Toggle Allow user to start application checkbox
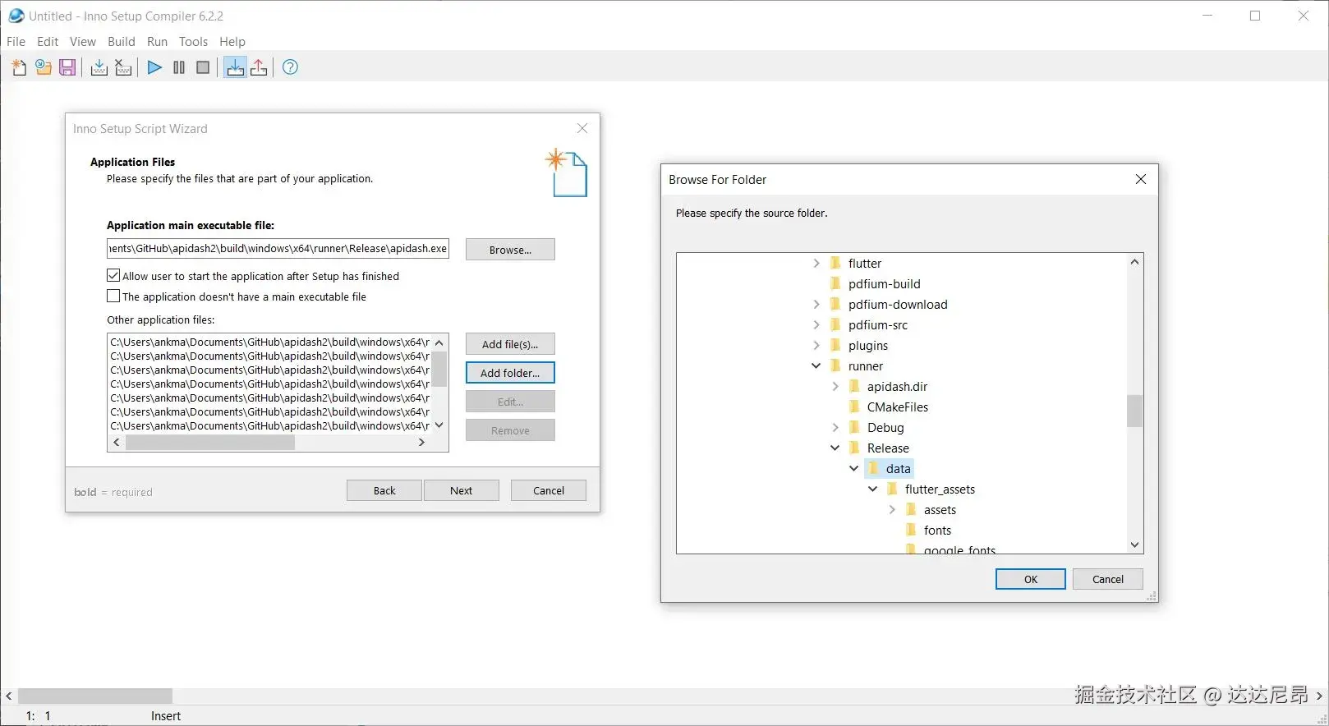This screenshot has height=726, width=1329. [x=113, y=276]
